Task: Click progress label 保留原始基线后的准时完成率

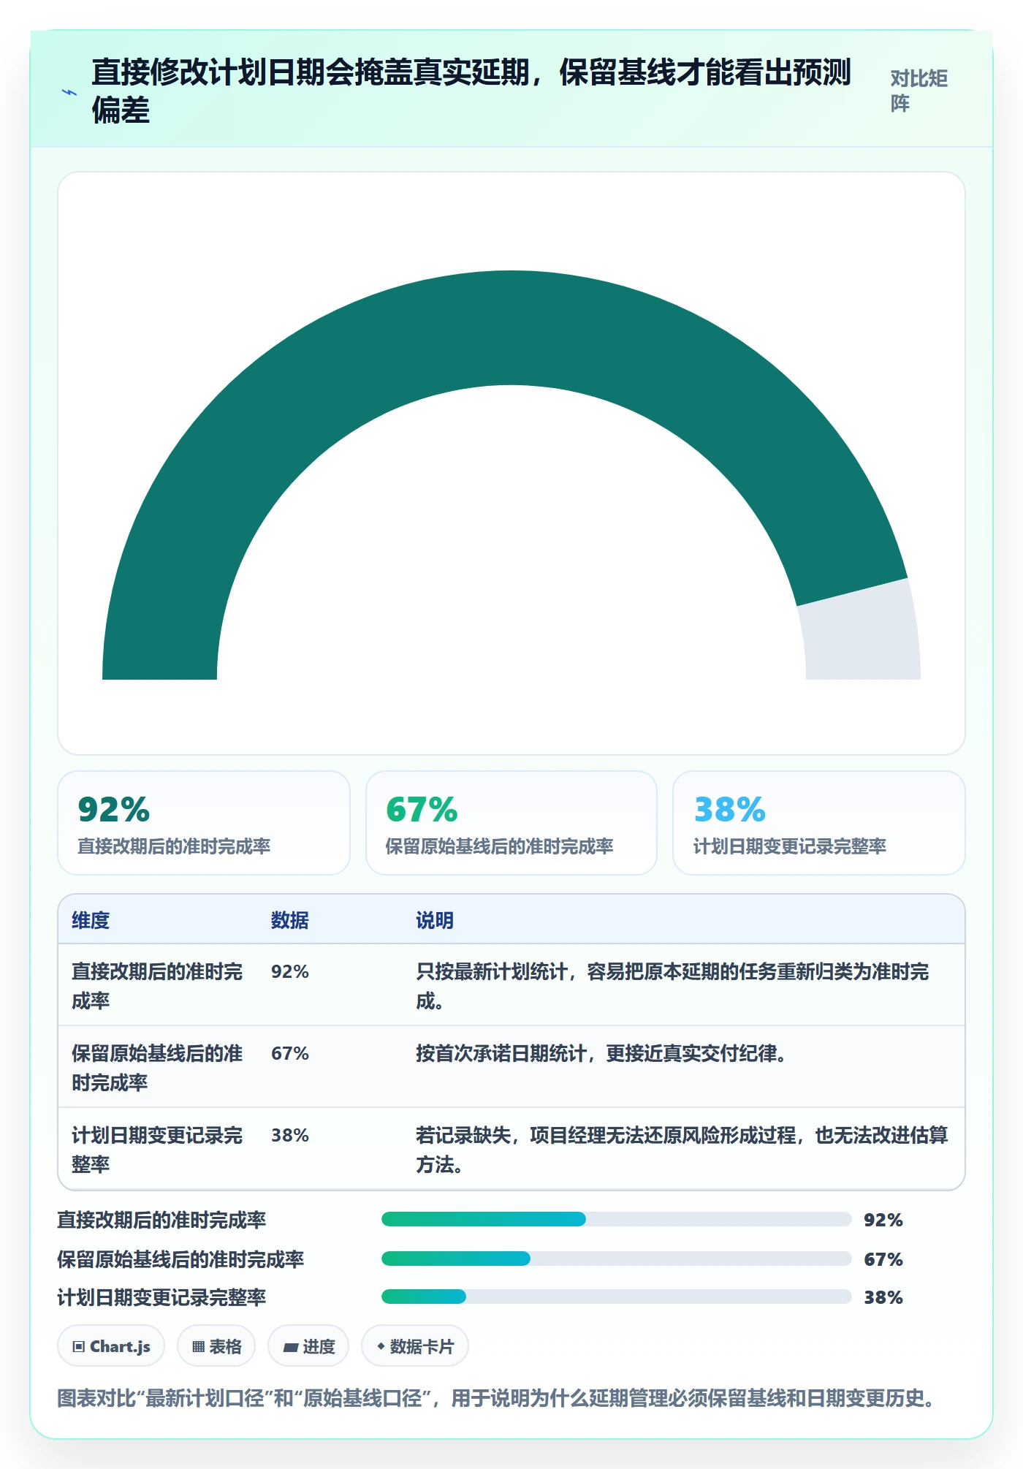Action: 180,1259
